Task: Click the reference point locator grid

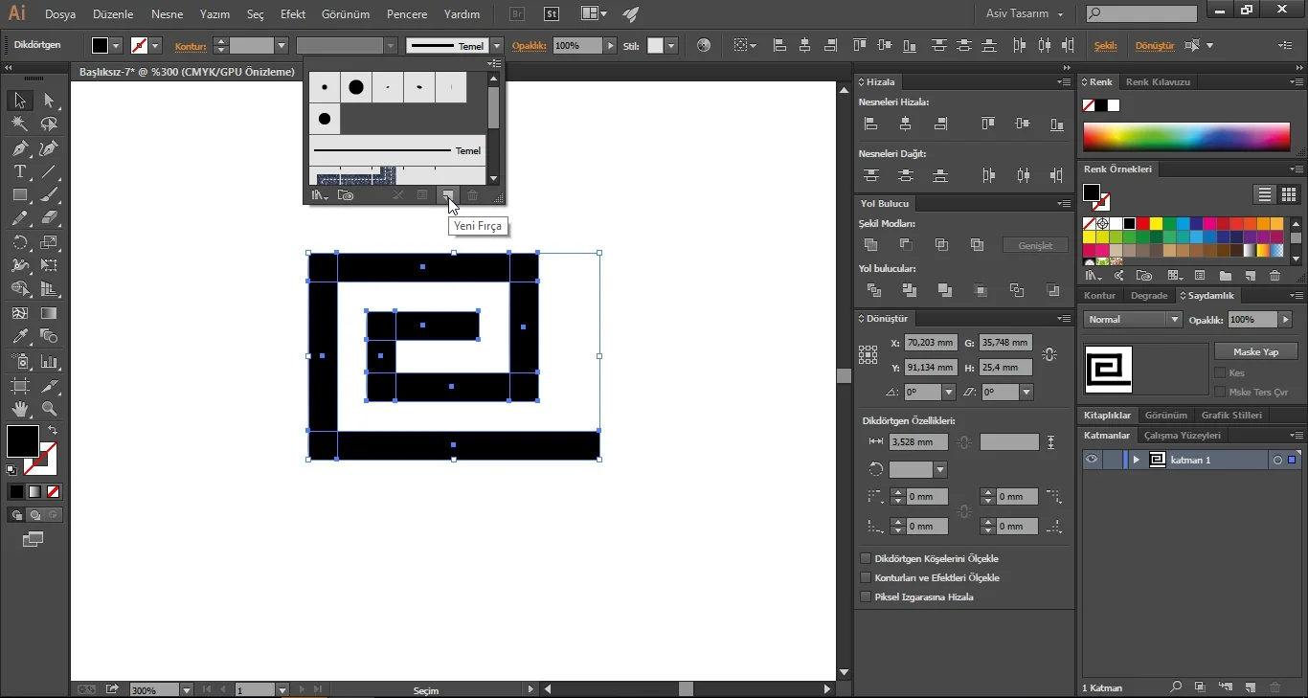Action: pos(868,354)
